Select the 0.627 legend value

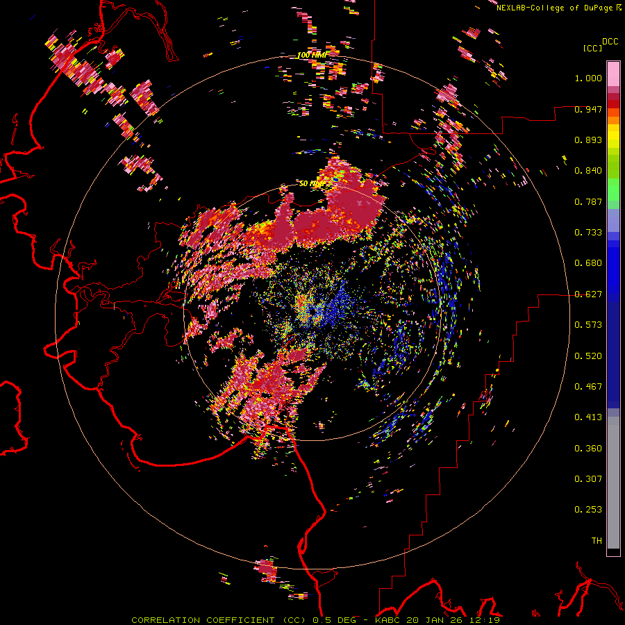(588, 294)
